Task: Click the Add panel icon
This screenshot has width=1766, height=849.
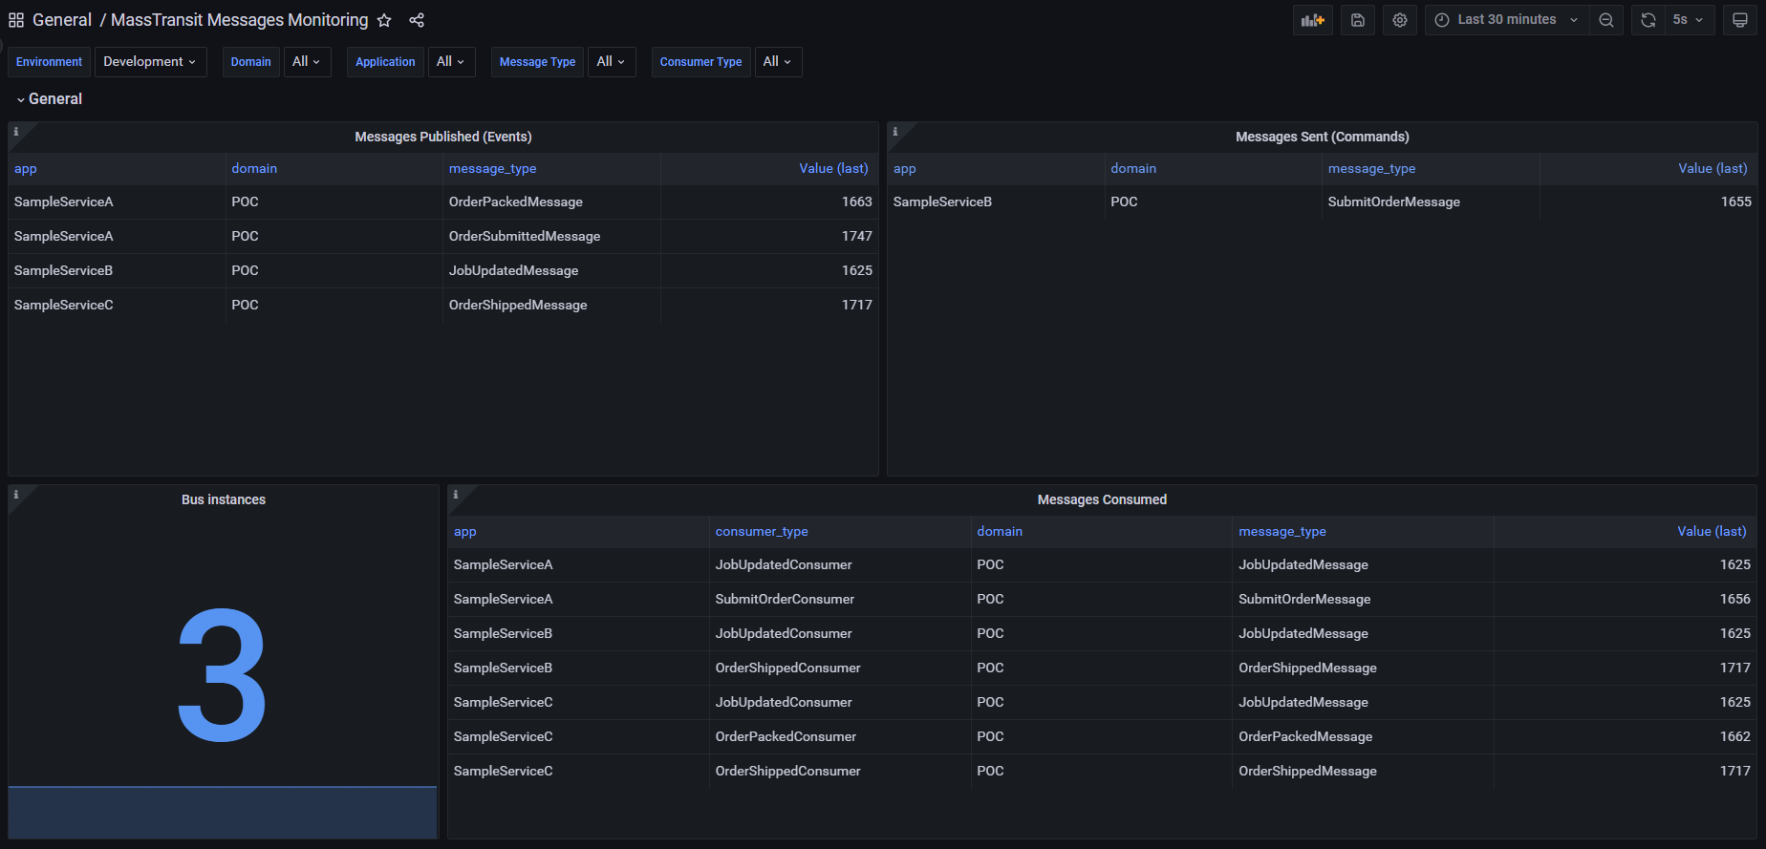Action: coord(1312,20)
